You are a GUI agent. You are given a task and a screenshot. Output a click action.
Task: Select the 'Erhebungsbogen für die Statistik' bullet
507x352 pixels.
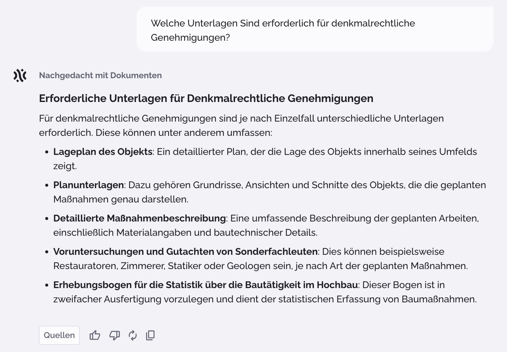tap(204, 285)
